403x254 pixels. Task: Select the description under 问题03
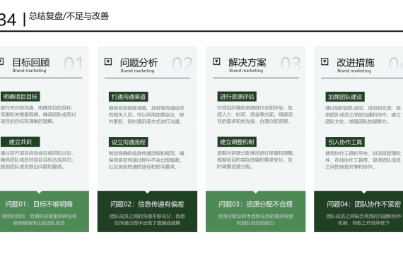[x=256, y=219]
